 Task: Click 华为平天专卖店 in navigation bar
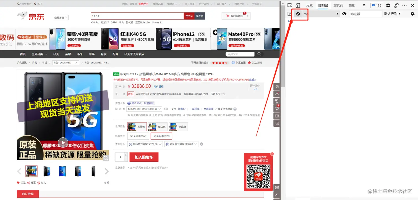[134, 54]
